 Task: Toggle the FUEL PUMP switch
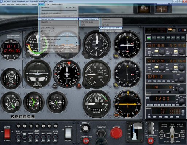(19, 138)
